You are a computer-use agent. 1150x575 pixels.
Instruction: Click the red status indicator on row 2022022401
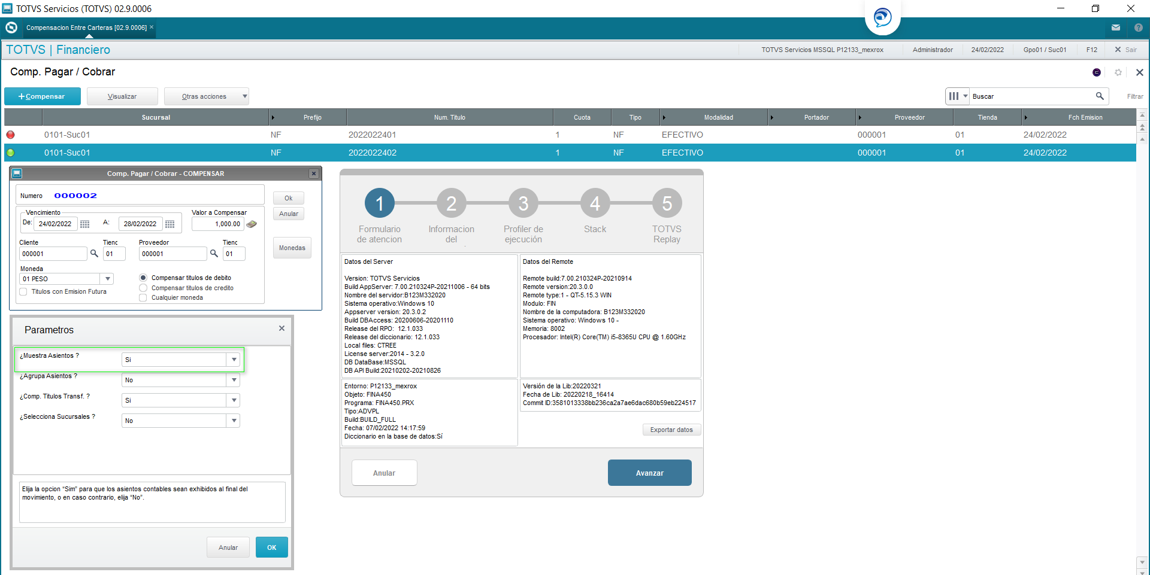click(x=10, y=135)
